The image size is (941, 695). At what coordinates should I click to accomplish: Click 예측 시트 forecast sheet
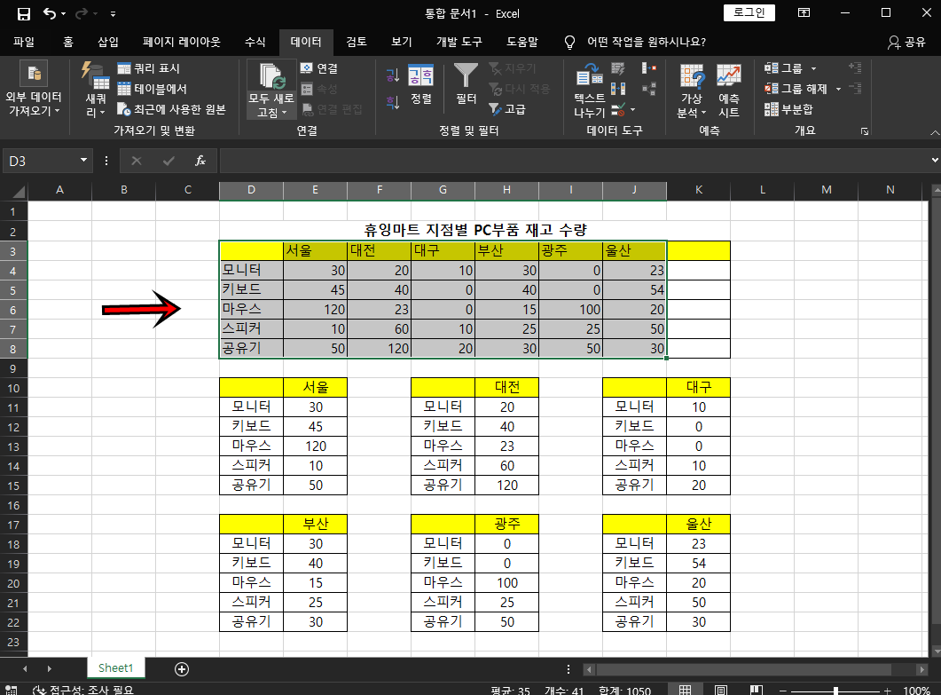pyautogui.click(x=728, y=91)
